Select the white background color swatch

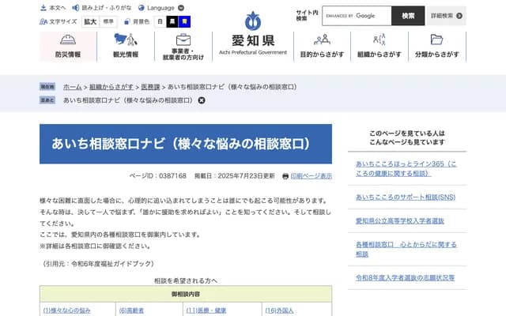pyautogui.click(x=160, y=21)
